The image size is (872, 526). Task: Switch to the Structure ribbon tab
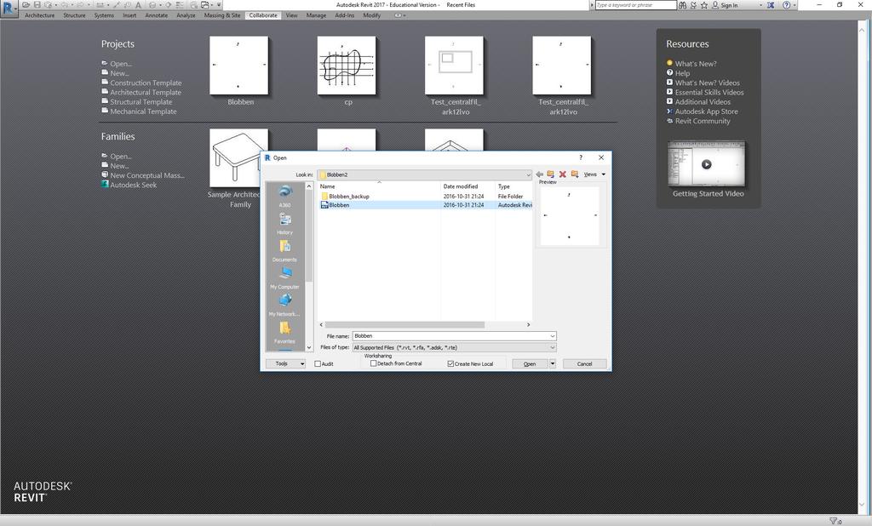click(75, 15)
